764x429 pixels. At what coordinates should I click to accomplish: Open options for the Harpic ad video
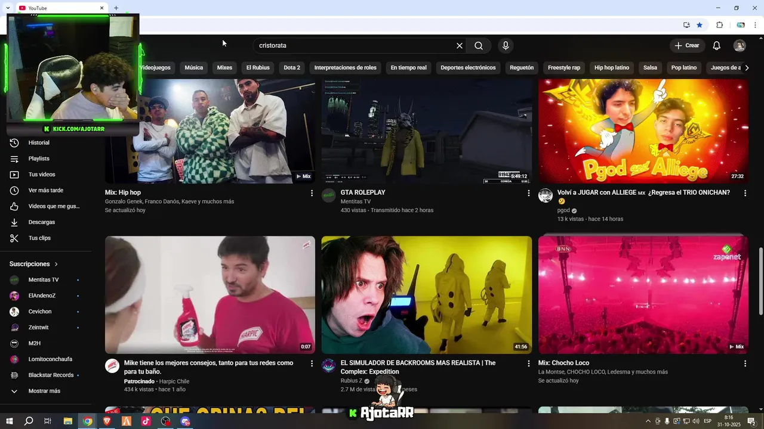pyautogui.click(x=312, y=363)
